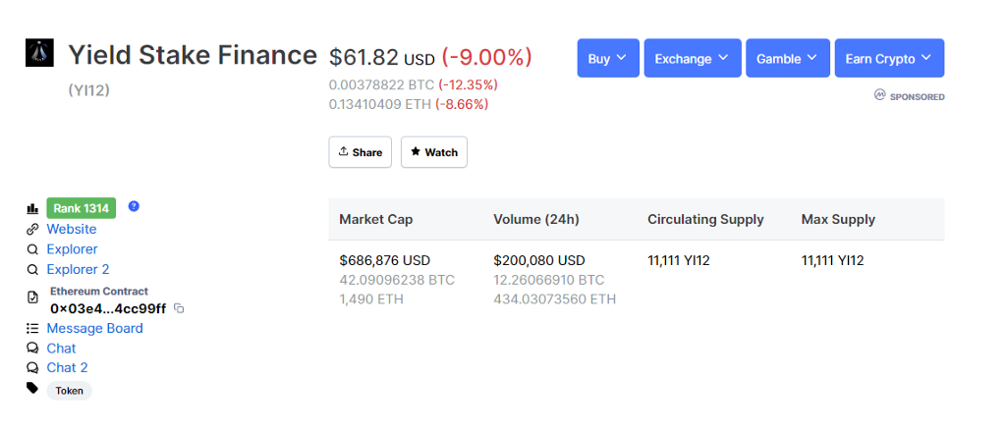Click the sponsored badge icon
The image size is (1006, 431).
coord(880,96)
